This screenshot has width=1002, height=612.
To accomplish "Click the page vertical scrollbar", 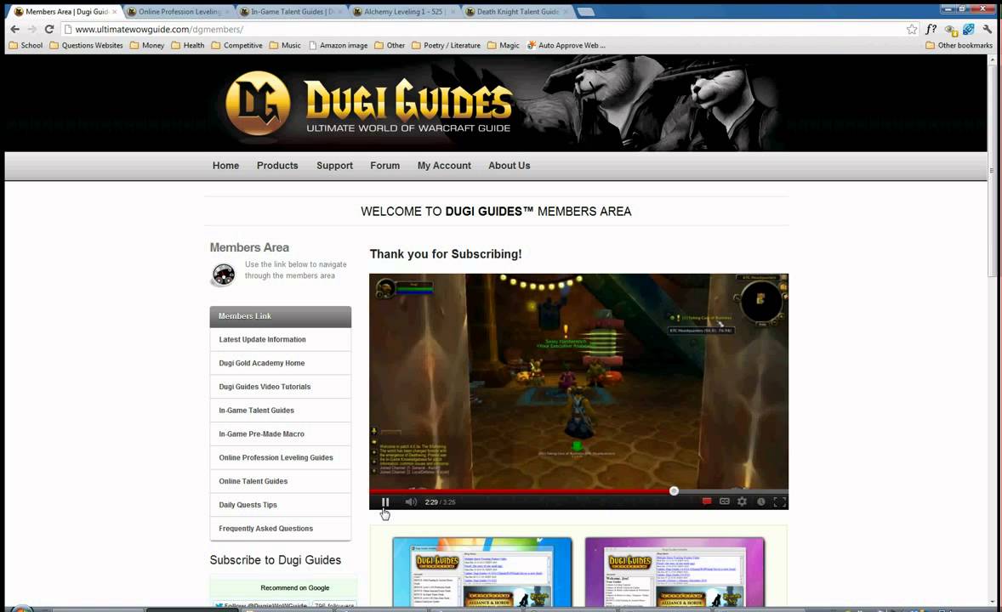I will (992, 169).
